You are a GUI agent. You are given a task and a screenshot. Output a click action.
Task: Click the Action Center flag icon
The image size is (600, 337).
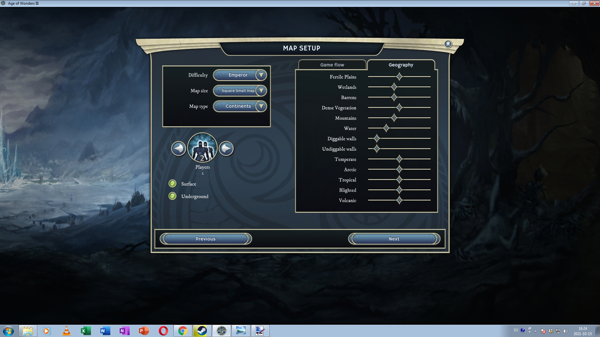[543, 331]
